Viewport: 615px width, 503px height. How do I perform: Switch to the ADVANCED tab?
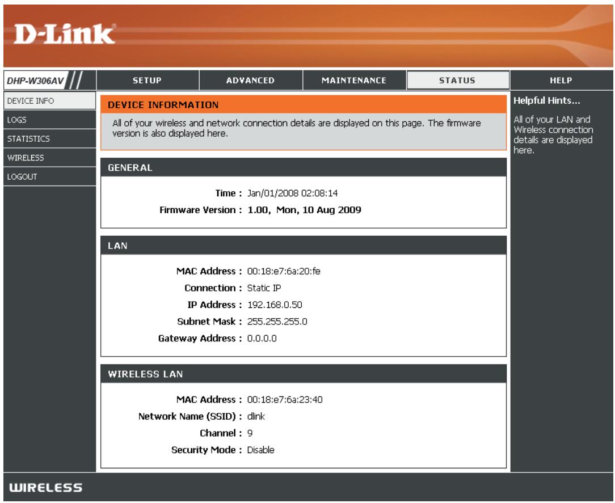click(251, 81)
